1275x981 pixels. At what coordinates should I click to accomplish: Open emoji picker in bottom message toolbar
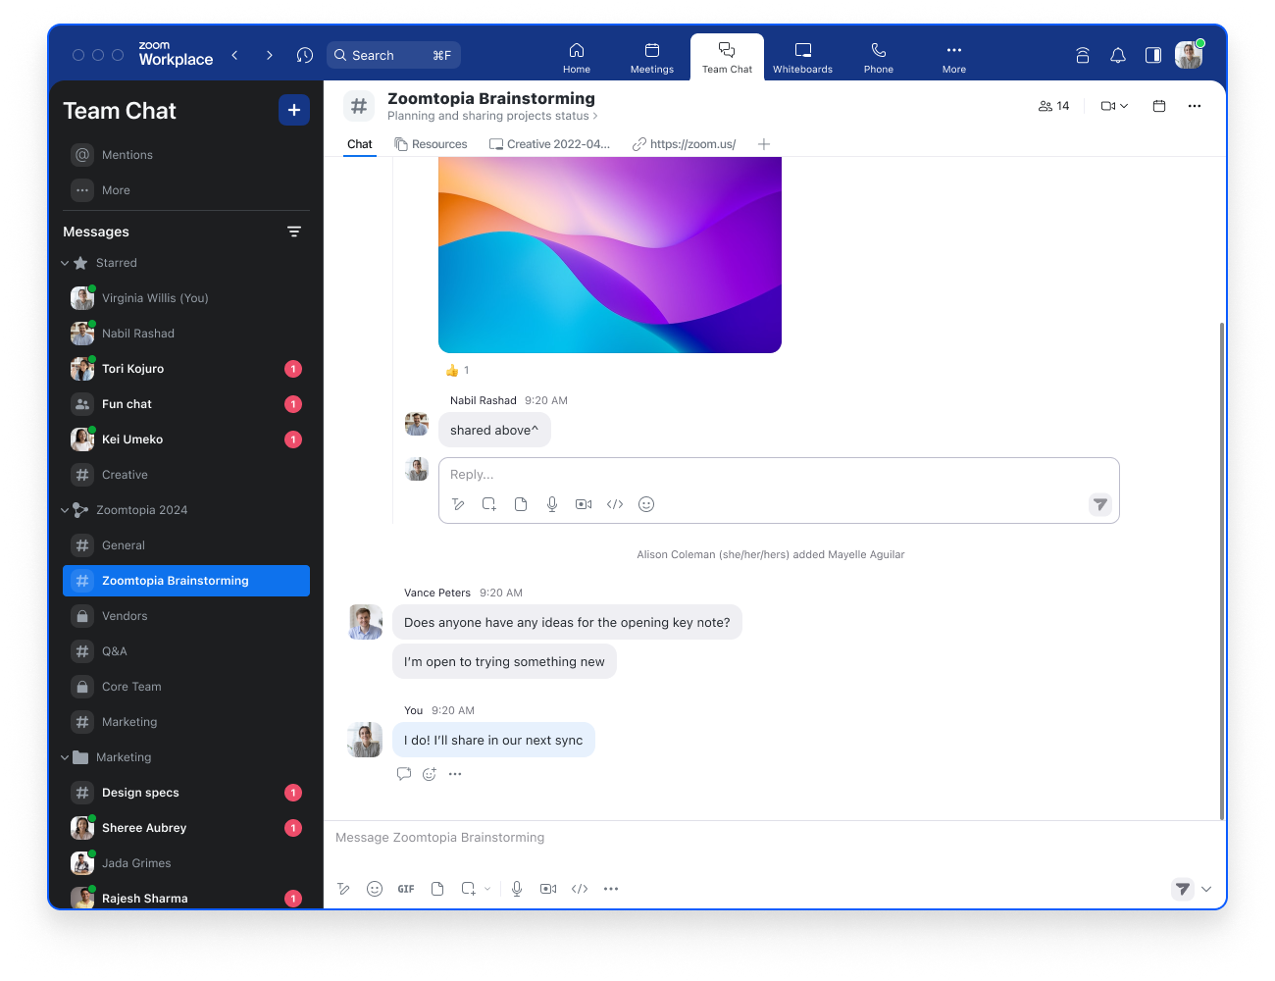[375, 889]
